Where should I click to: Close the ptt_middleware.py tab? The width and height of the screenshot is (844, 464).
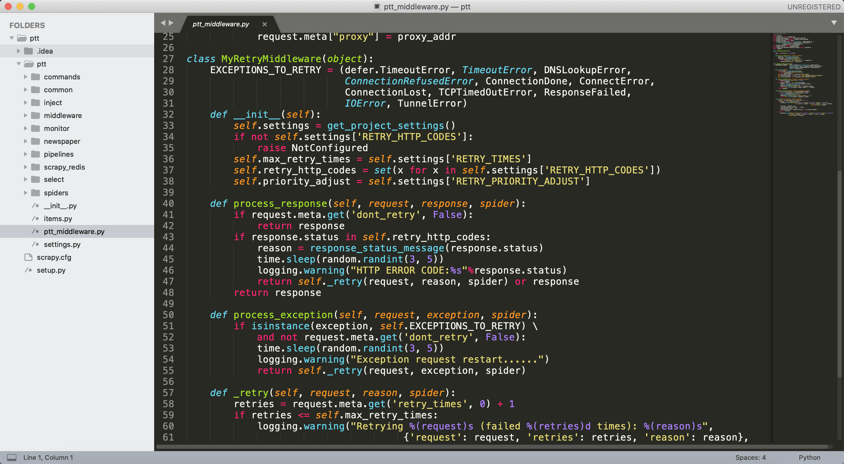[264, 23]
